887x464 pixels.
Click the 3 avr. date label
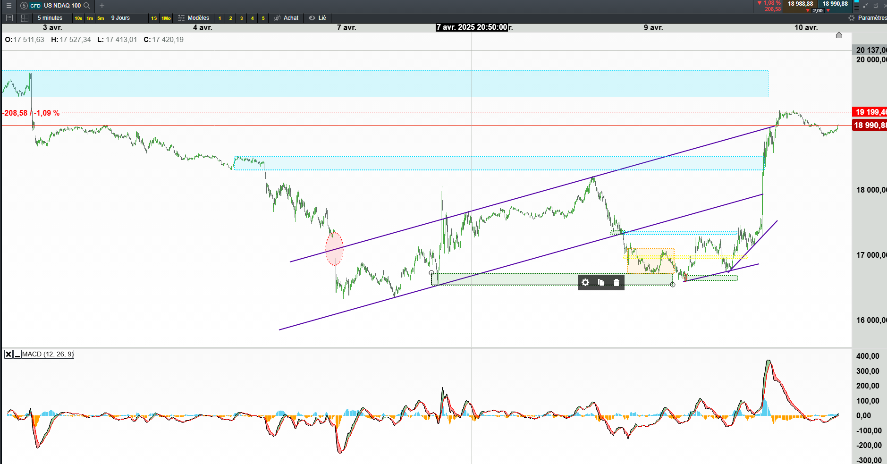tap(52, 28)
